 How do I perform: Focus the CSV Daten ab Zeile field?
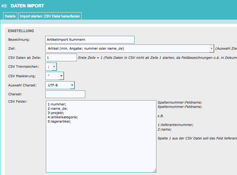click(x=61, y=58)
